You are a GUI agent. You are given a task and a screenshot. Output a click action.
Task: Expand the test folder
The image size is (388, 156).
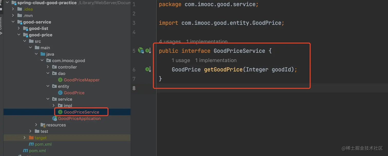30,131
